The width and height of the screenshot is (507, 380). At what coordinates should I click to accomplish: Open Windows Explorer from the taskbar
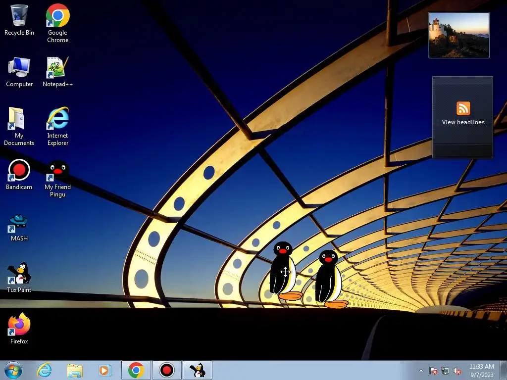[x=75, y=370]
